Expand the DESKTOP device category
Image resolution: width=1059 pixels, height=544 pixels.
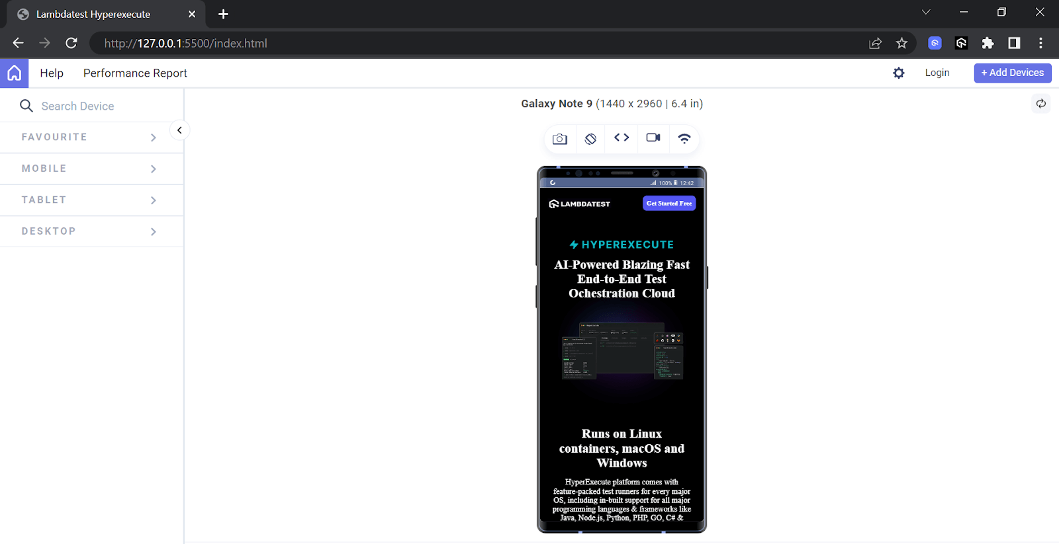pos(91,231)
